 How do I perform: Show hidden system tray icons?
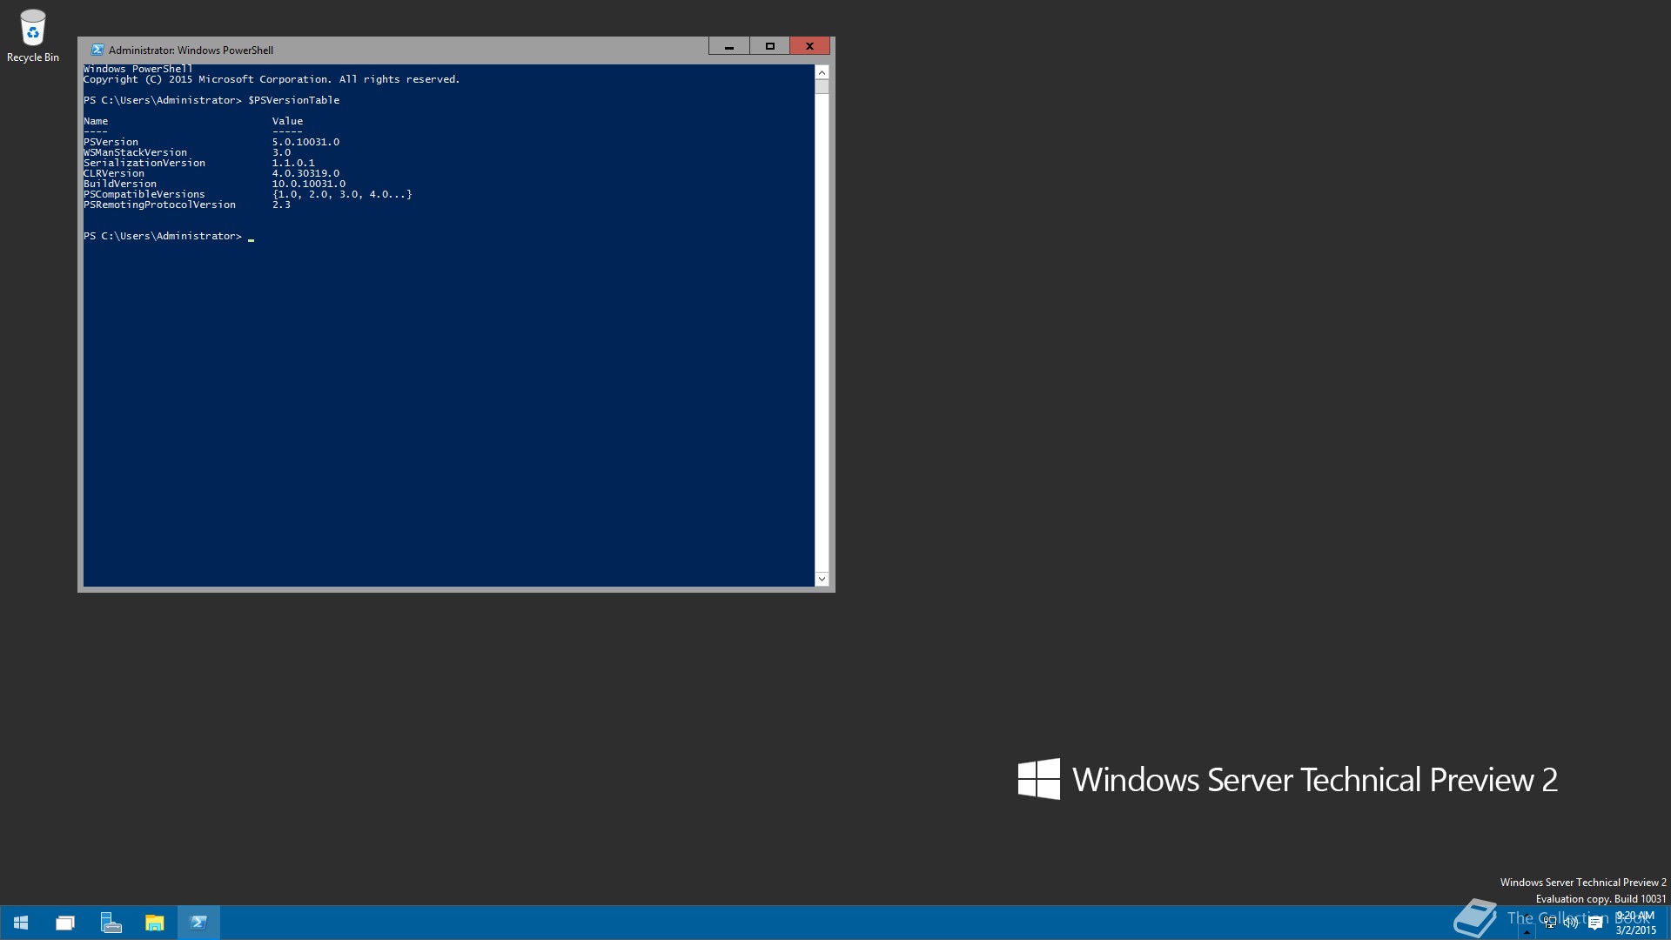click(x=1527, y=931)
